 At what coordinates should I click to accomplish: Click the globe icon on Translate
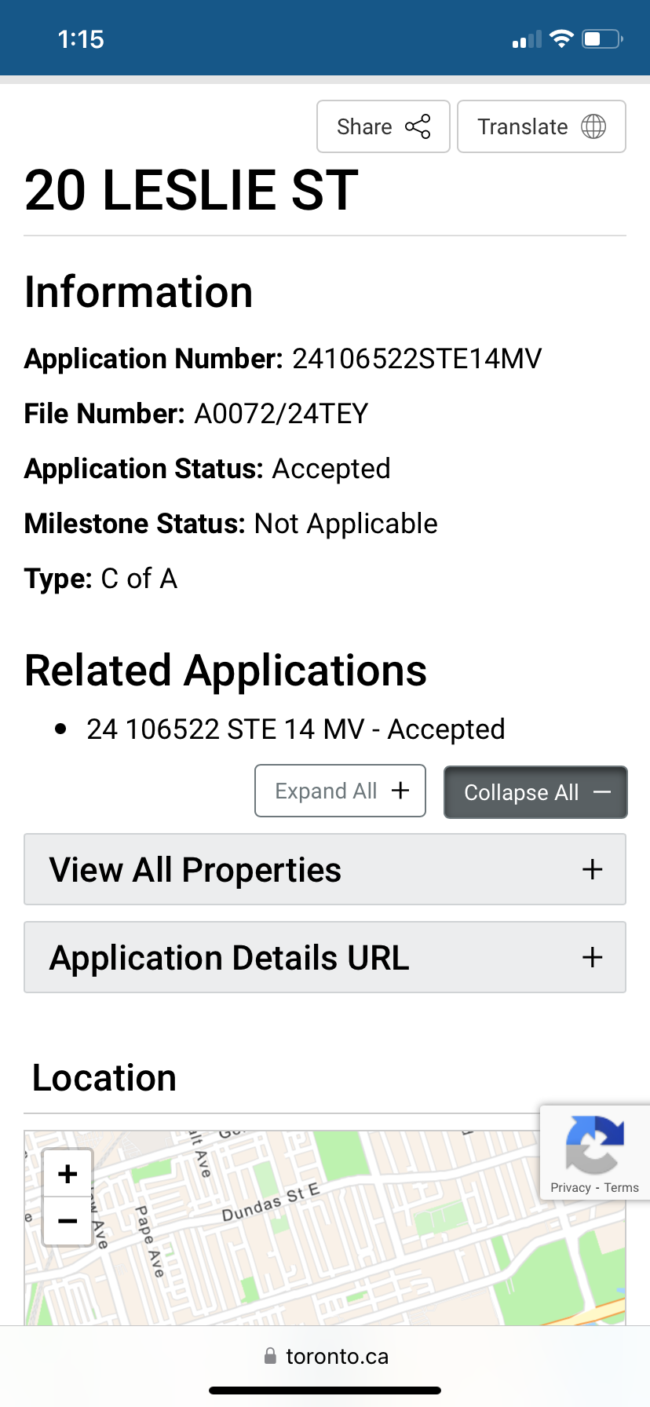click(x=593, y=126)
